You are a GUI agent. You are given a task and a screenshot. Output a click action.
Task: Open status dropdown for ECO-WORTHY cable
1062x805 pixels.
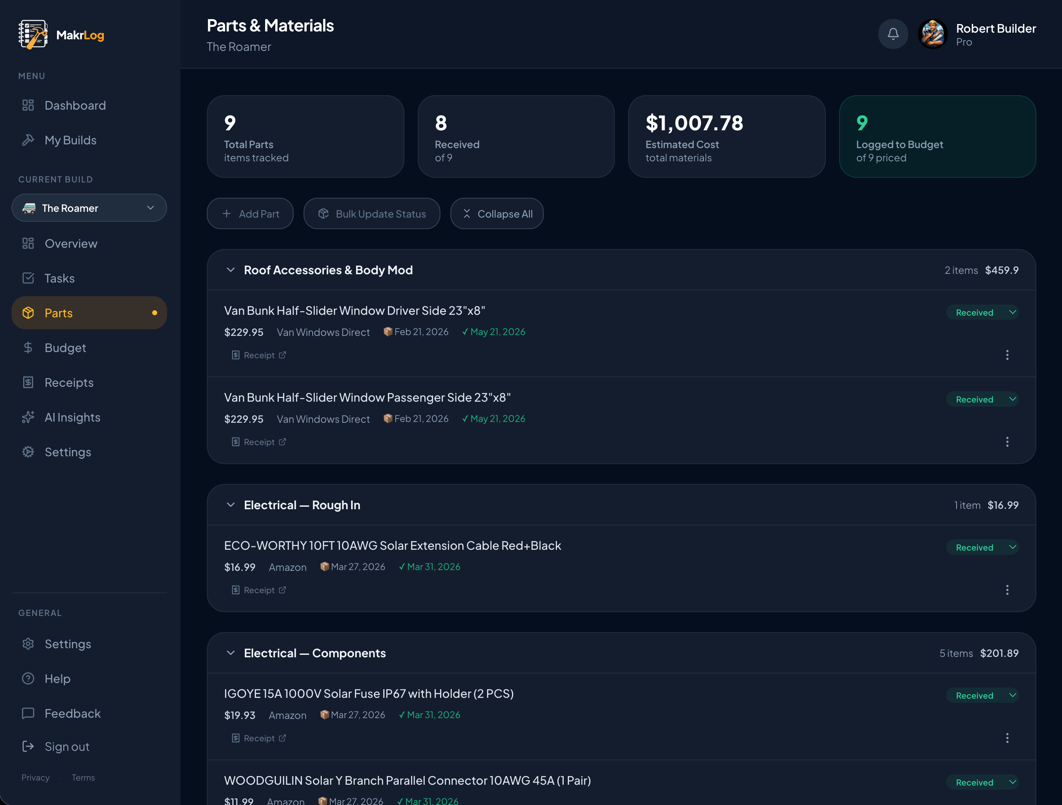pos(982,547)
